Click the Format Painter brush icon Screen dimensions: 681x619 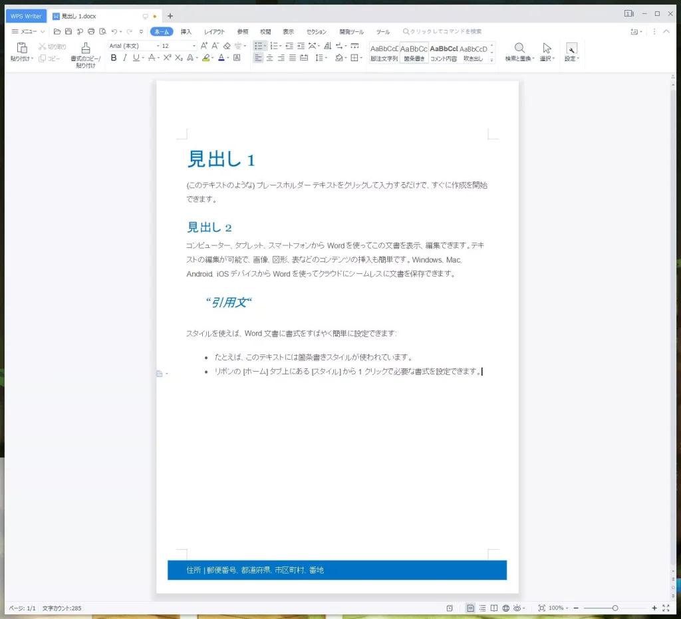tap(85, 49)
